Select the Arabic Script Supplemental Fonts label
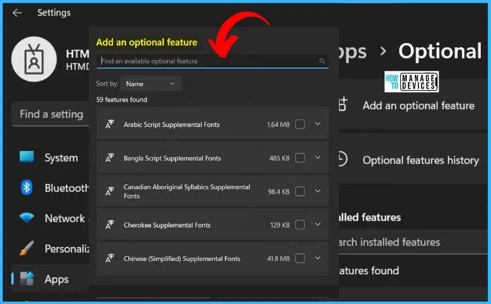Screen dimensions: 491x304 click(171, 124)
